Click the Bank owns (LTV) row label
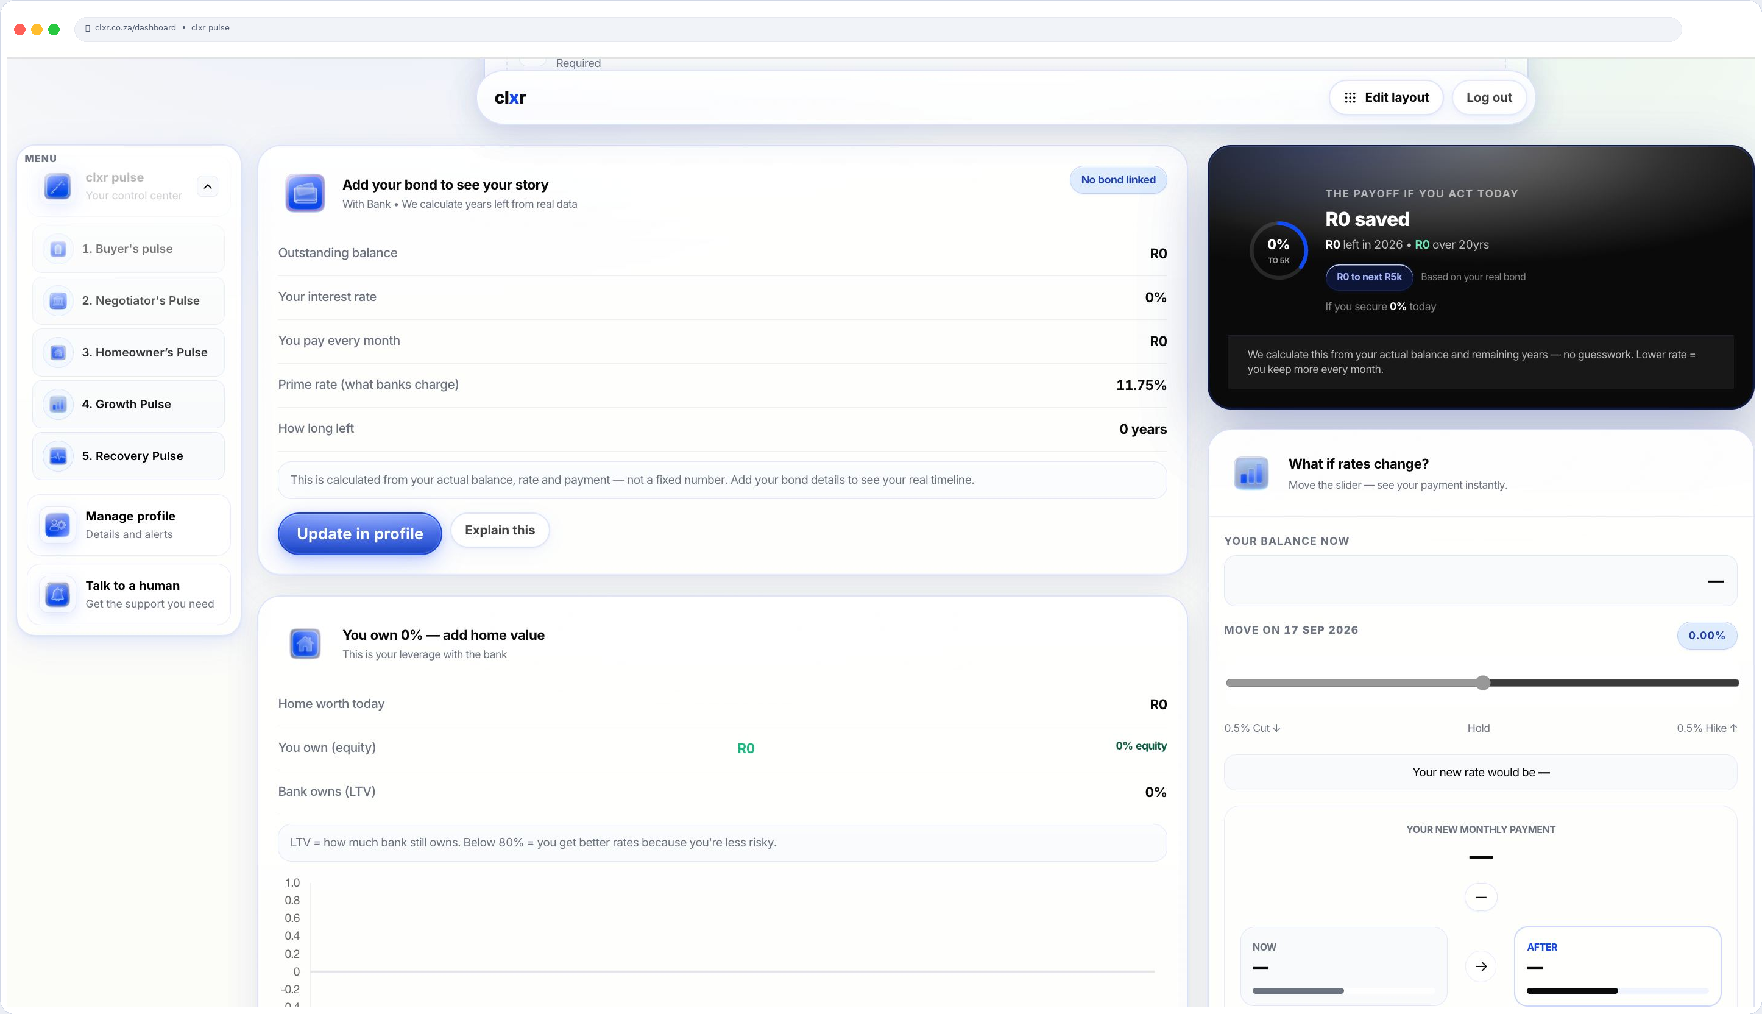1762x1014 pixels. [x=327, y=791]
